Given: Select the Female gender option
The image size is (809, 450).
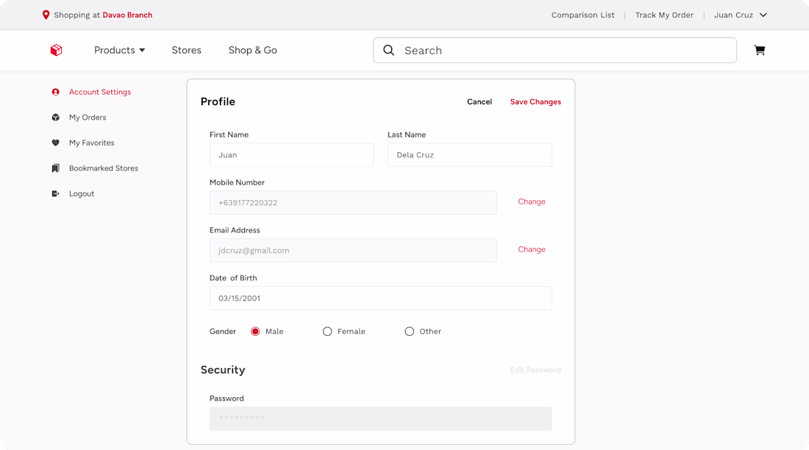Looking at the screenshot, I should coord(327,332).
